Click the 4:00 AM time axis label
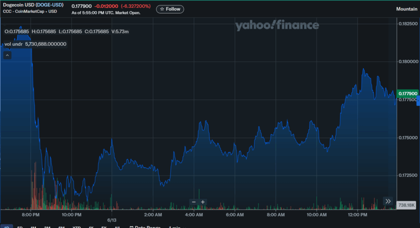 click(194, 214)
